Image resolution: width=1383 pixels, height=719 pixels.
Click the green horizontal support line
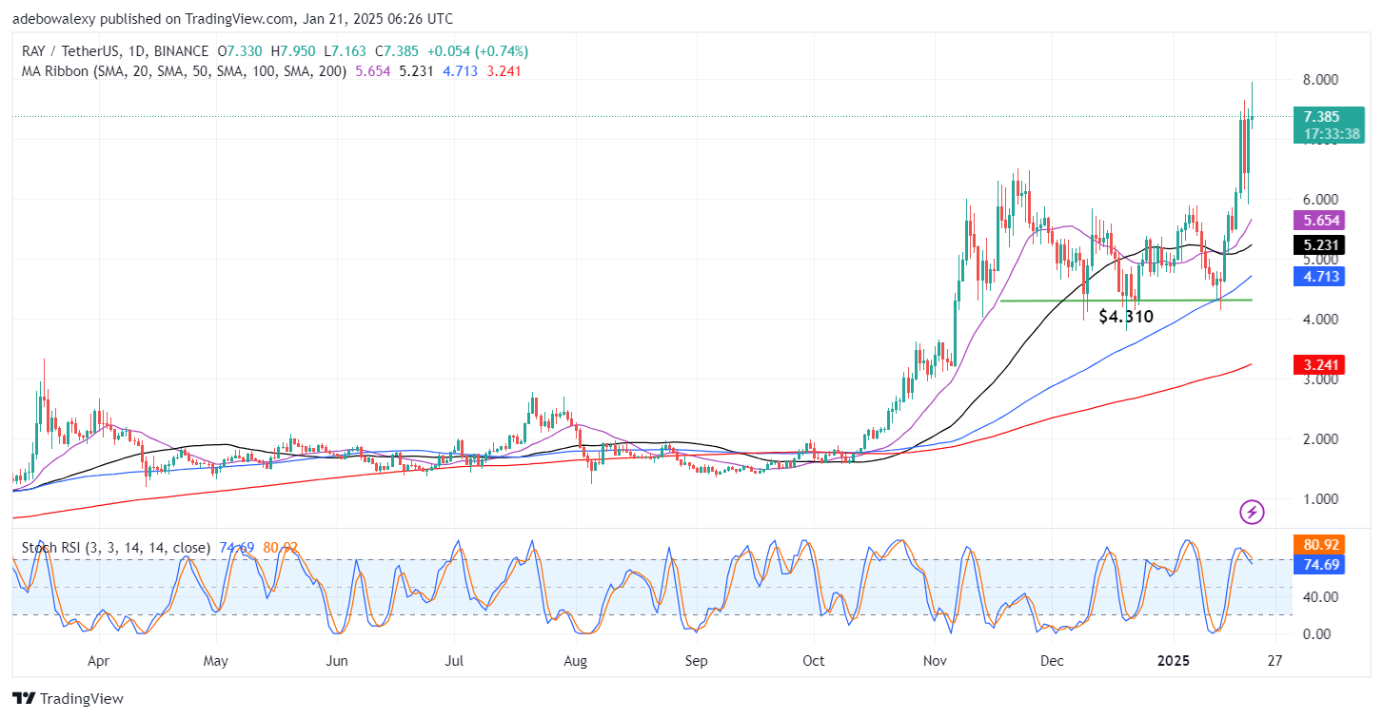coord(1126,301)
